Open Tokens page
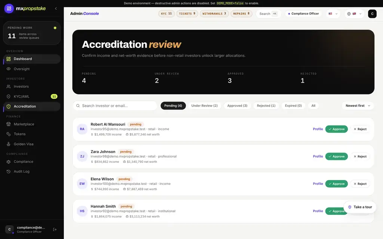Image resolution: width=383 pixels, height=239 pixels. pyautogui.click(x=32, y=134)
